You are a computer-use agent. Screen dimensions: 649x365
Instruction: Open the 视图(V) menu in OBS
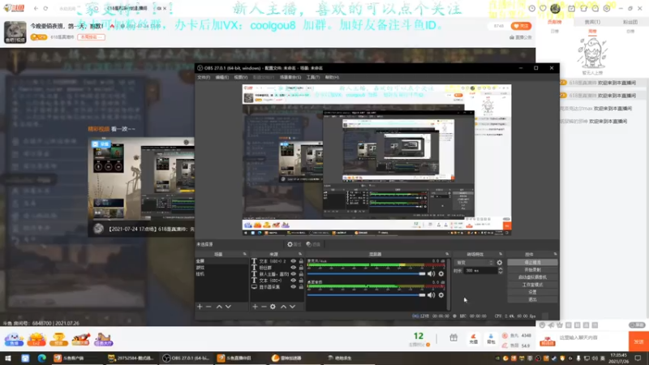coord(241,77)
